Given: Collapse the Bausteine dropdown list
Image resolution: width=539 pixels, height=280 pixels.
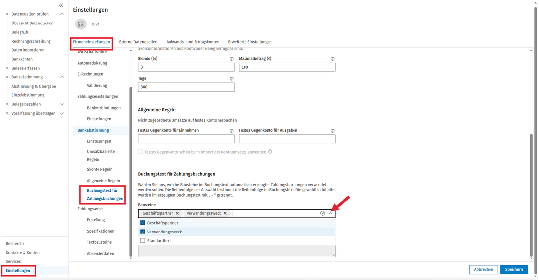Looking at the screenshot, I should 330,213.
